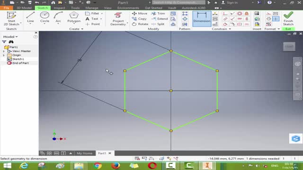The width and height of the screenshot is (303, 170).
Task: Open the My Home document tab
Action: tap(85, 153)
